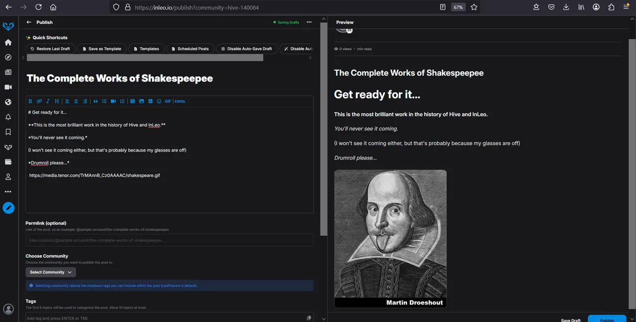Open the wallet icon in sidebar

pyautogui.click(x=8, y=162)
